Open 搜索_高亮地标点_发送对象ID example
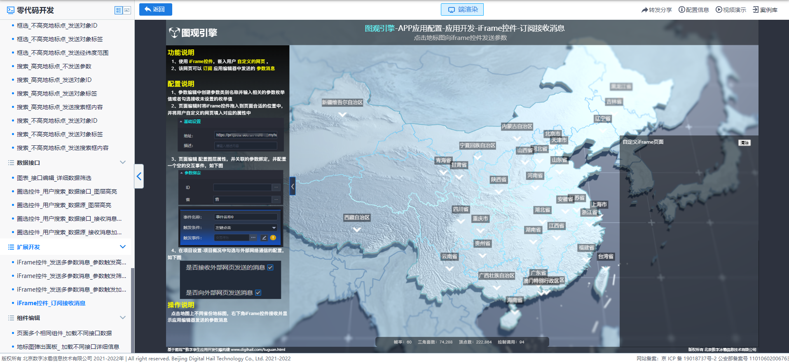Viewport: 789px width, 362px height. (x=54, y=80)
